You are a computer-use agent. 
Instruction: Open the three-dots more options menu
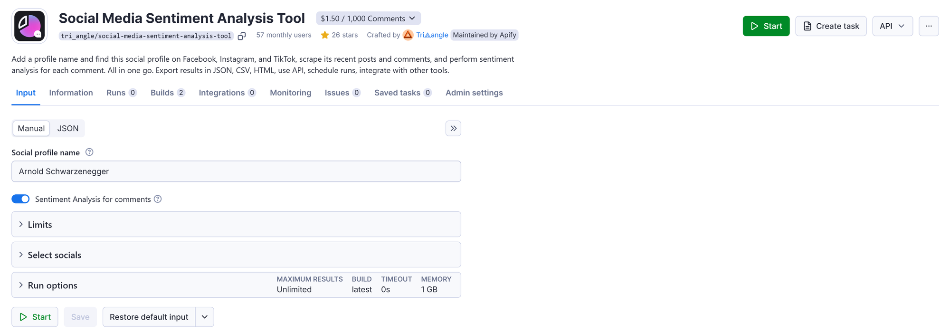(x=929, y=26)
